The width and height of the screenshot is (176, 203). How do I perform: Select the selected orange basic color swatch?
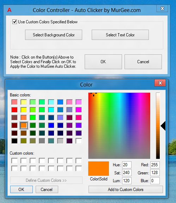tap(24, 125)
